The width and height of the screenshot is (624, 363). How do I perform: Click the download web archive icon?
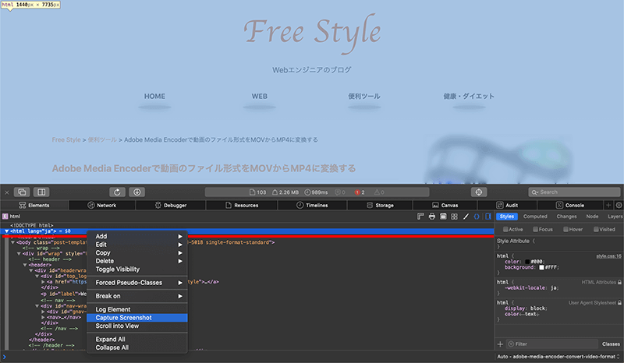(x=137, y=192)
